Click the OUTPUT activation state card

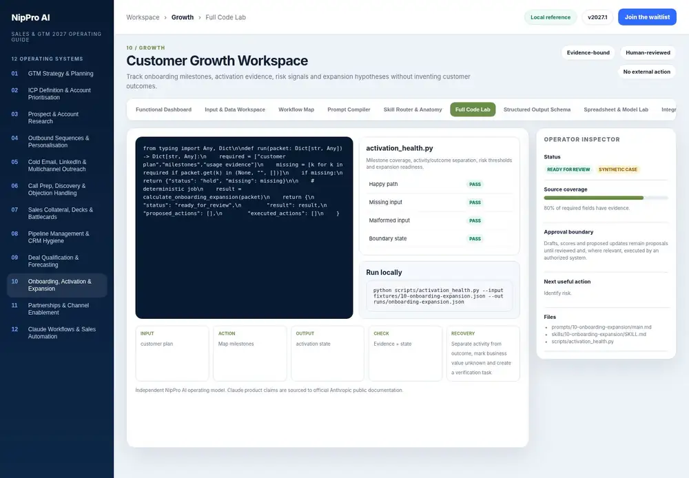click(x=327, y=353)
